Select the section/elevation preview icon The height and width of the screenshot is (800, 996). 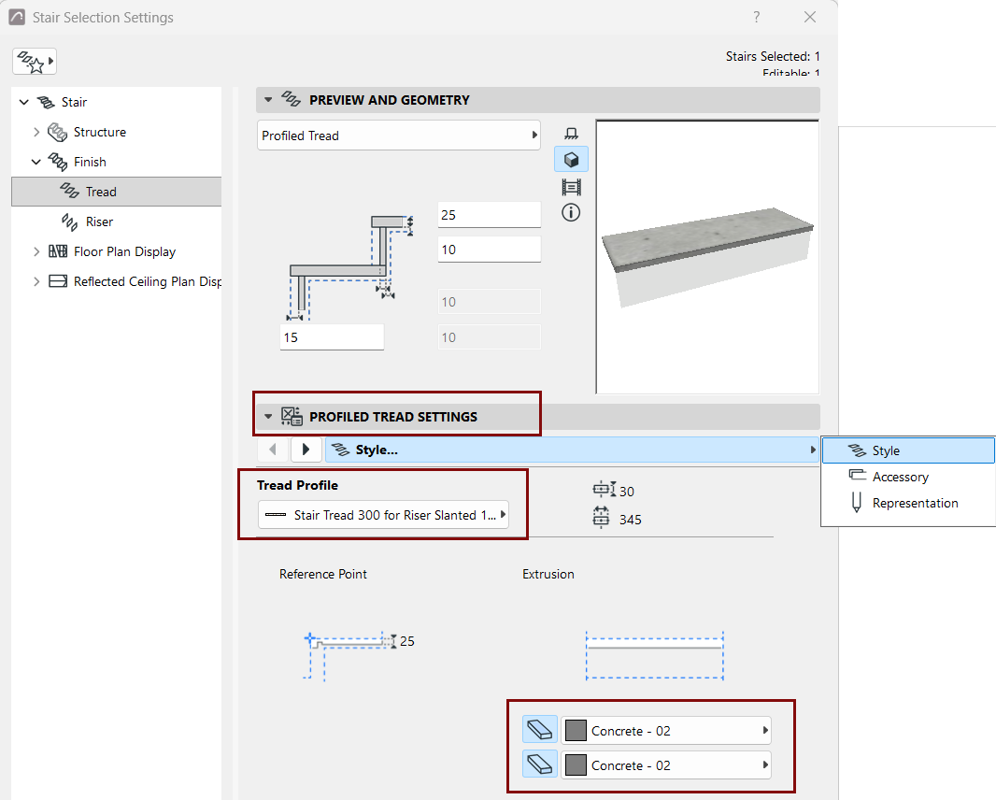(x=571, y=187)
